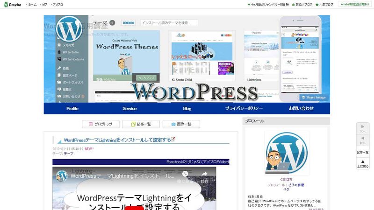Click the 画像一覧 button above the article
Viewport: 374px width, 210px height.
coord(181,124)
